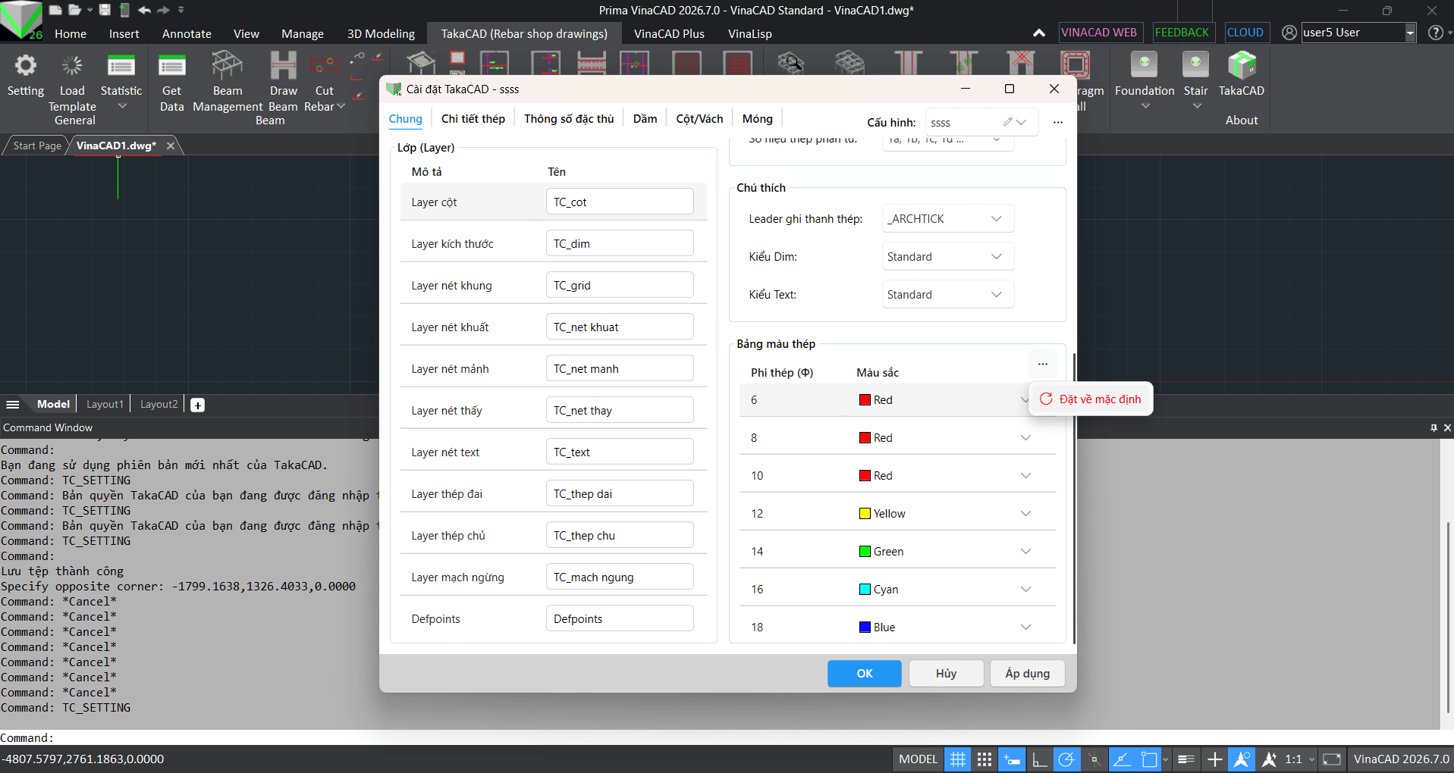Image resolution: width=1454 pixels, height=773 pixels.
Task: Collapse the ribbon with the up caret
Action: point(1039,33)
